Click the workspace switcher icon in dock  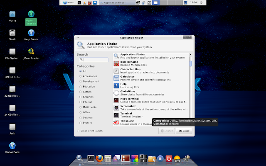pyautogui.click(x=143, y=158)
